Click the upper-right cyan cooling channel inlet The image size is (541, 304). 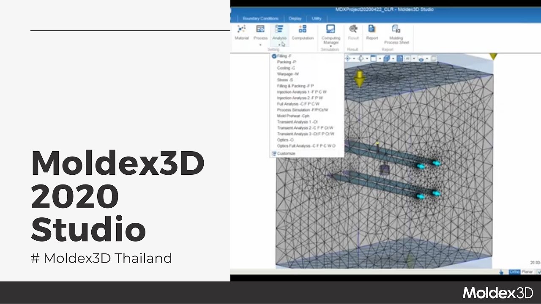coord(437,163)
